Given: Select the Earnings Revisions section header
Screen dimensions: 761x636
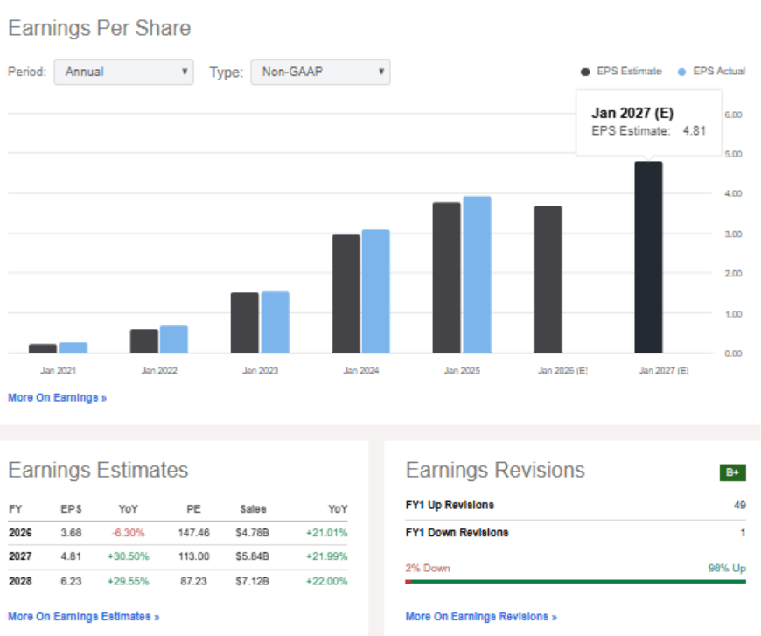Looking at the screenshot, I should (x=496, y=471).
